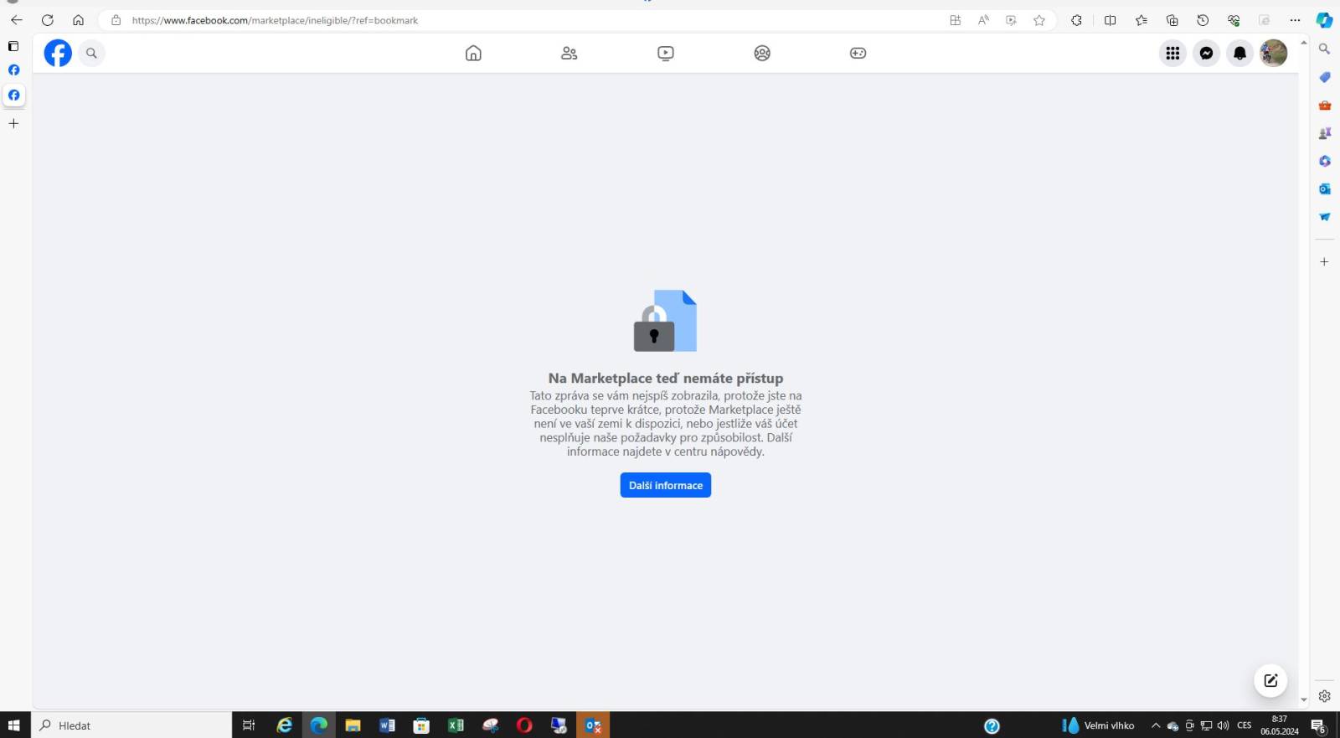Add page to favorites star
Image resolution: width=1340 pixels, height=738 pixels.
click(1039, 20)
